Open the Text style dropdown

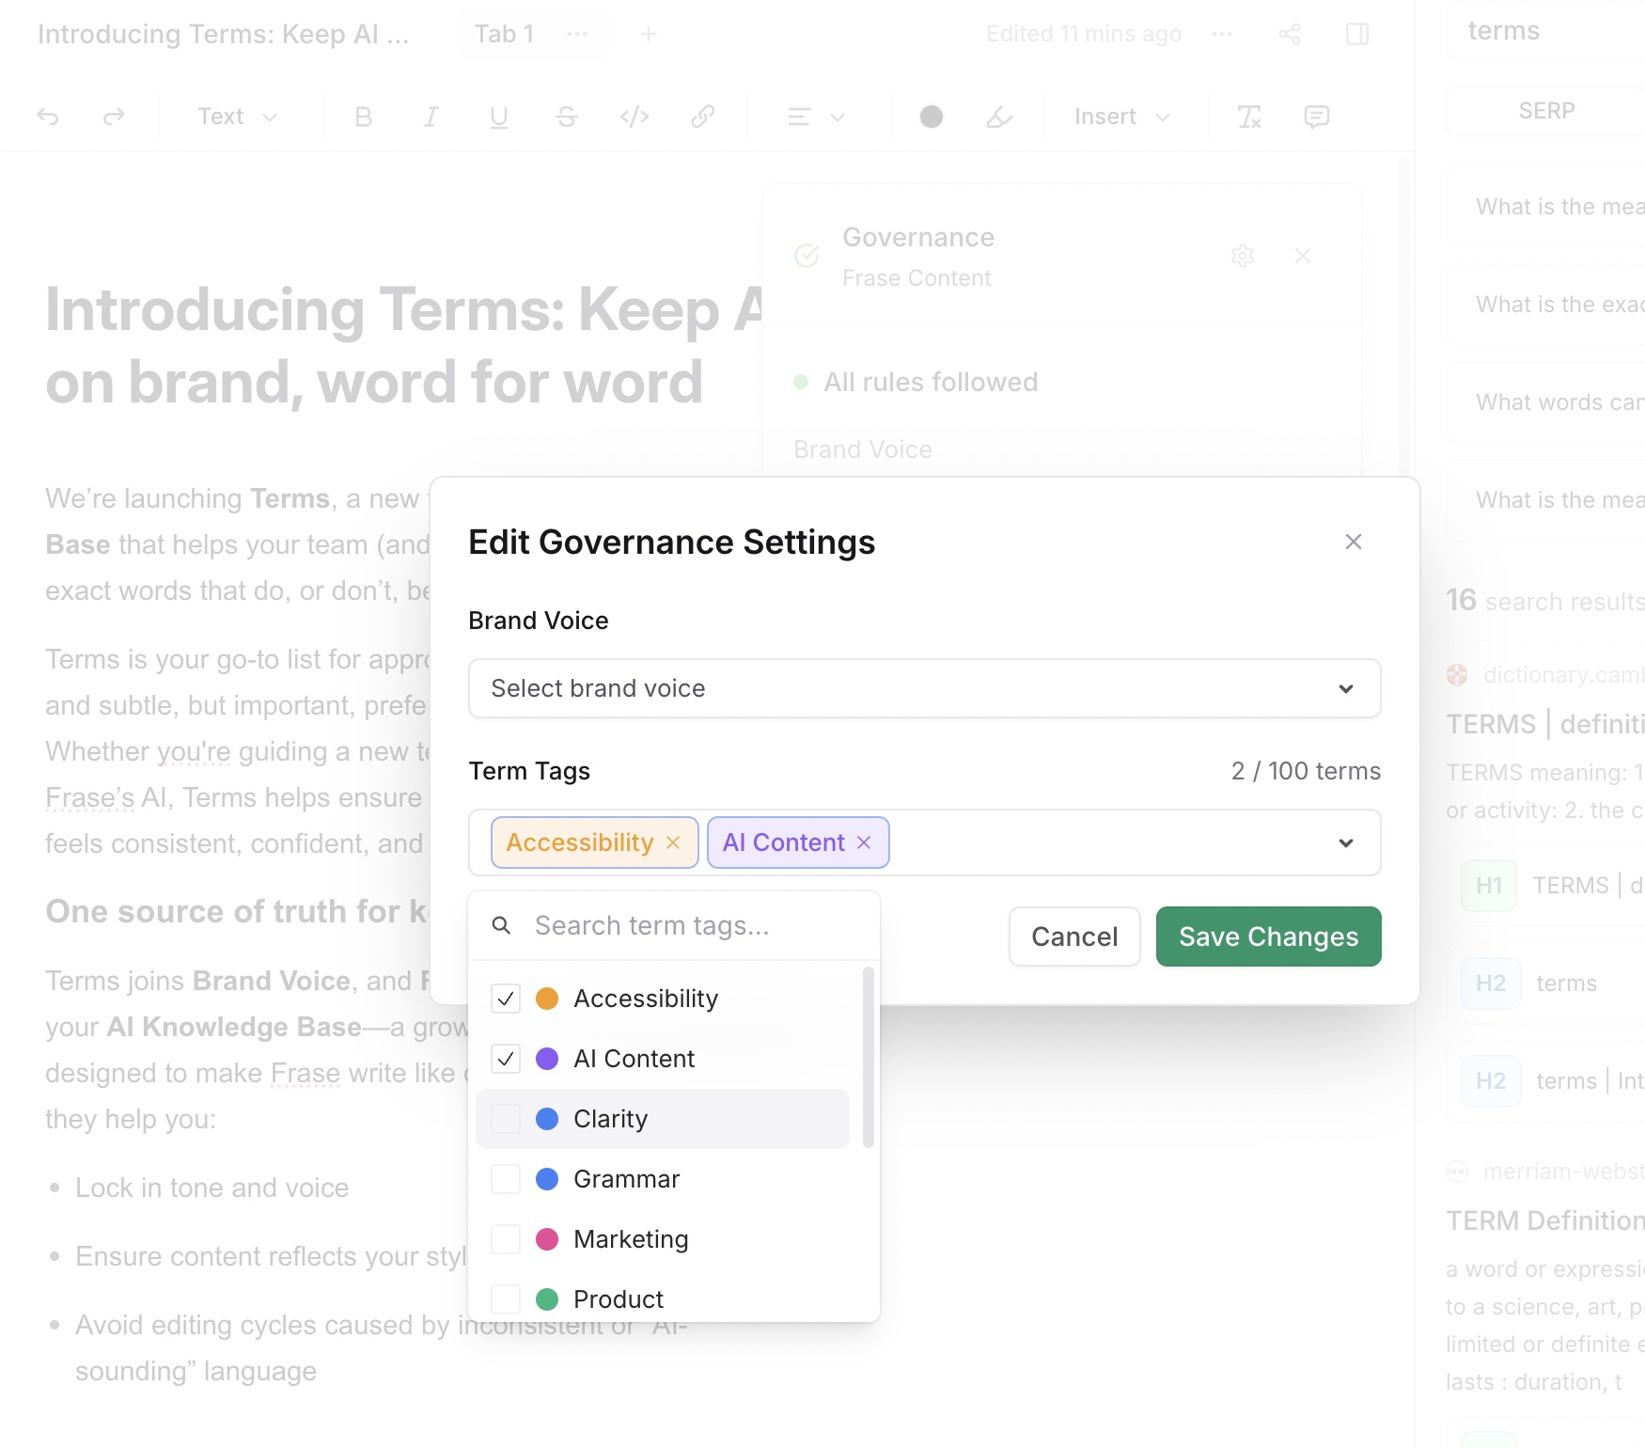pyautogui.click(x=237, y=117)
